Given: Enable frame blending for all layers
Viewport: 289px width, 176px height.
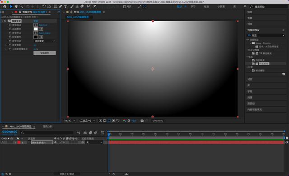Looking at the screenshot, I should 90,133.
